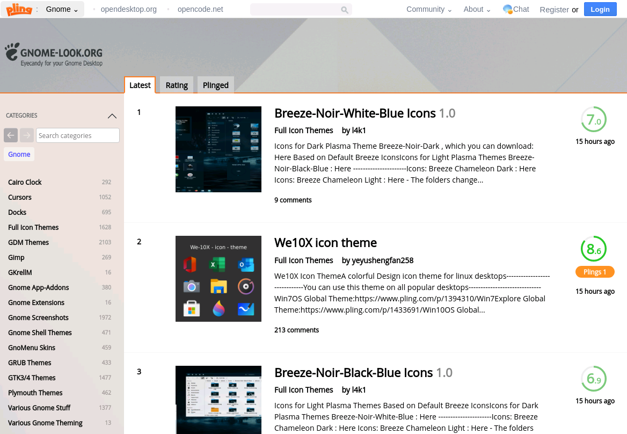Screen dimensions: 627x434
Task: Switch to the Rating tab
Action: [177, 85]
